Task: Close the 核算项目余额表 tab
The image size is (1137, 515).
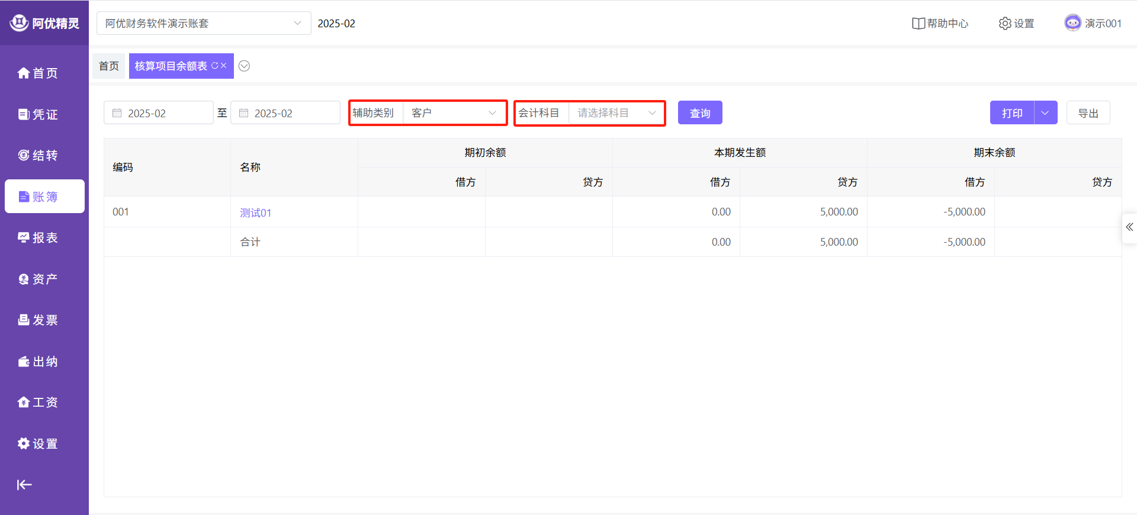Action: click(x=224, y=66)
